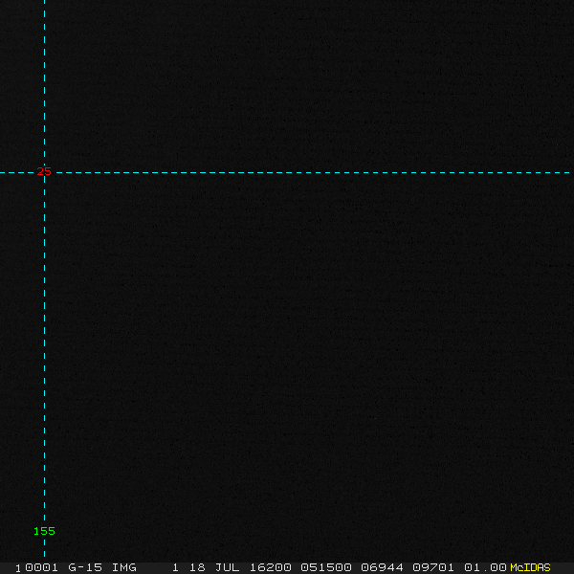Click the 0001 frame number text

(x=41, y=567)
